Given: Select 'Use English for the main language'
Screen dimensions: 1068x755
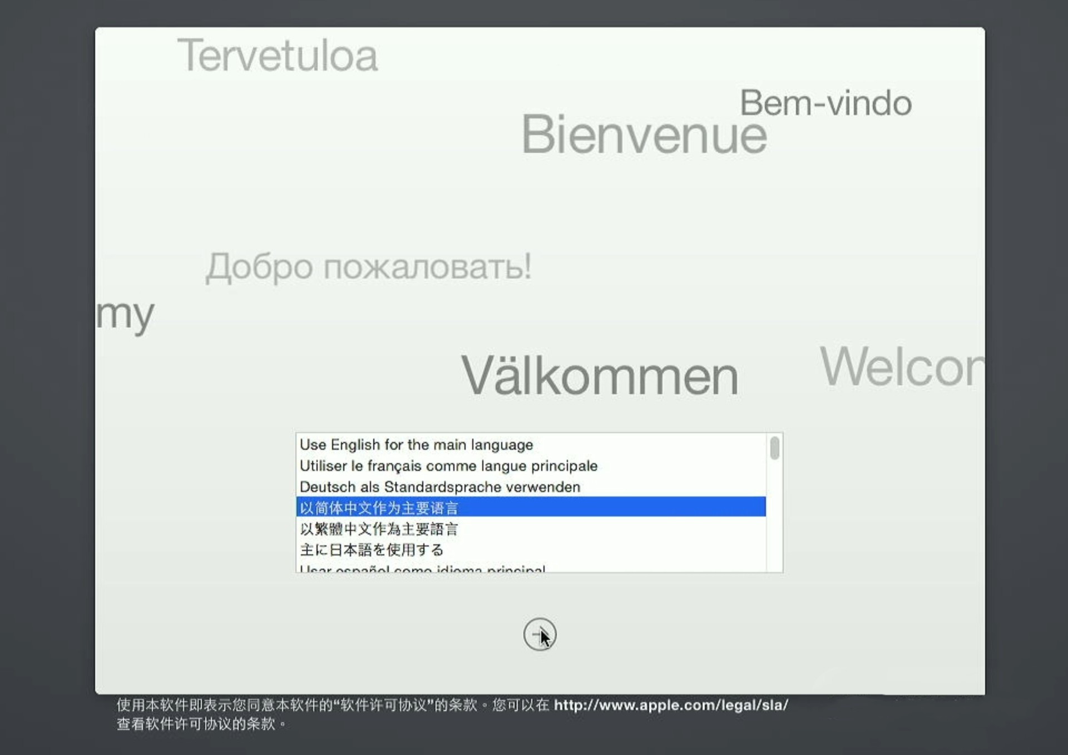Looking at the screenshot, I should click(416, 445).
